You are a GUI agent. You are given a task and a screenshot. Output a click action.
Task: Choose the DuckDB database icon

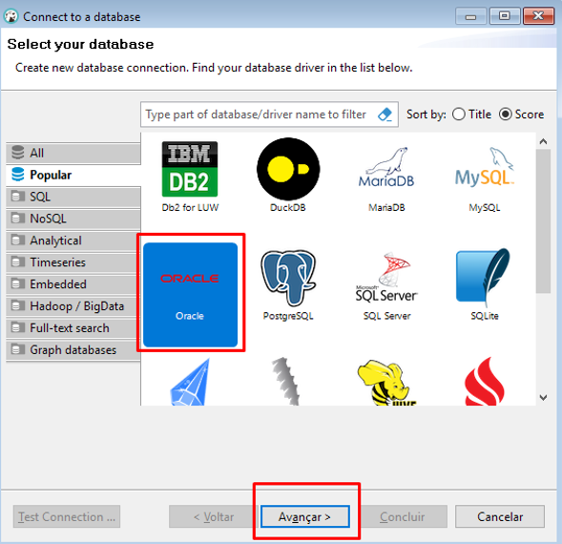288,169
